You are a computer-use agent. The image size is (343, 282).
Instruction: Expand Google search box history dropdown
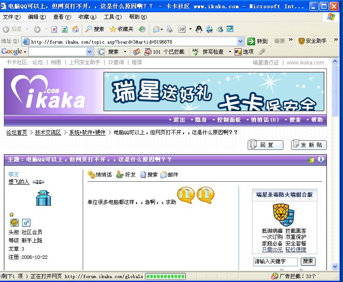click(x=89, y=52)
